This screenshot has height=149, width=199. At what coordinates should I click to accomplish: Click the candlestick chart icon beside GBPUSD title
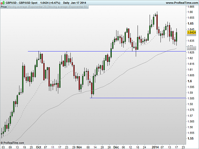click(3, 3)
